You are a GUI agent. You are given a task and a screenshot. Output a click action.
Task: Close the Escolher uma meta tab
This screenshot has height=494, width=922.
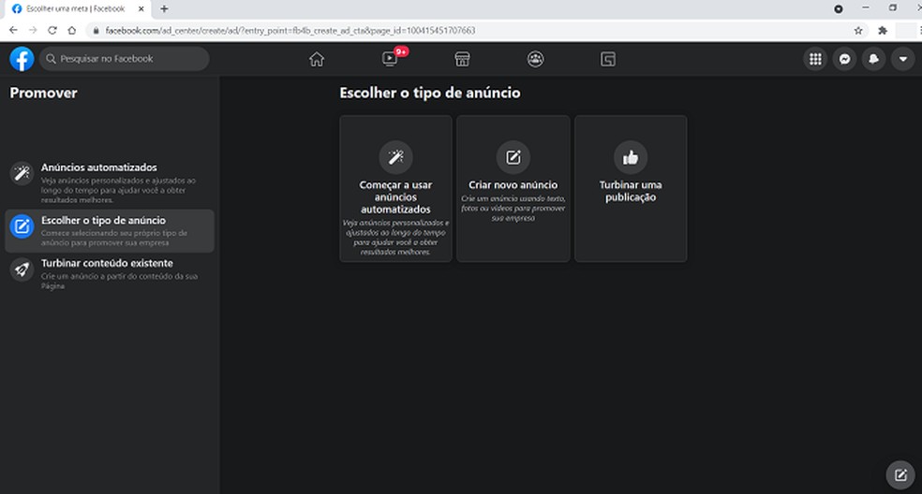(141, 8)
